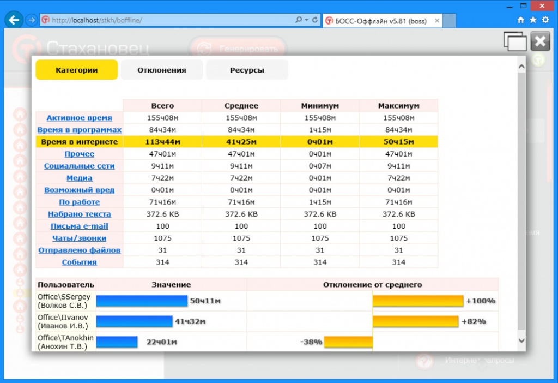Switch to the Ресурсы tab
This screenshot has height=383, width=558.
tap(247, 70)
